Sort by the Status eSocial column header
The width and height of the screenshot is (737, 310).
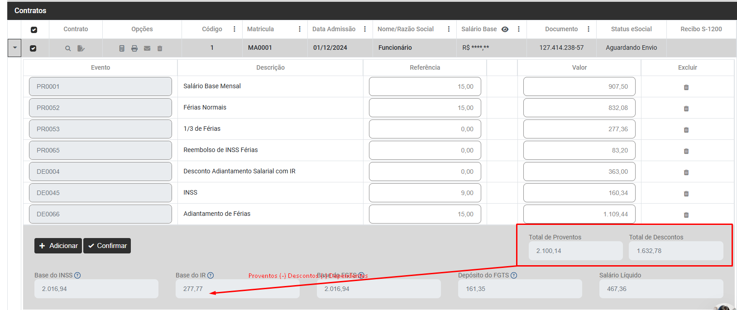click(631, 29)
